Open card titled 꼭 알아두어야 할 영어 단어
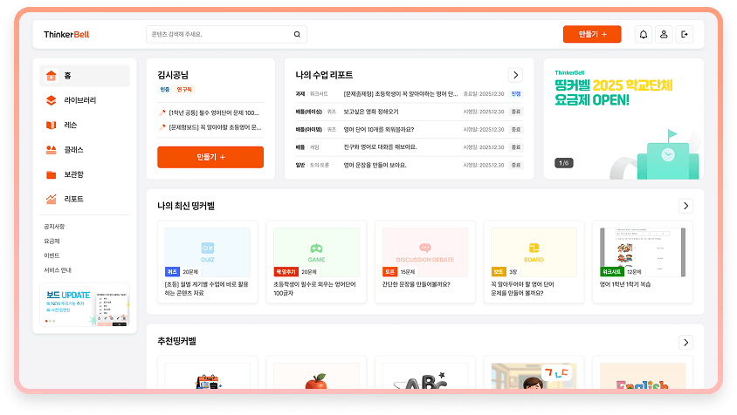Image resolution: width=737 pixels, height=415 pixels. click(x=534, y=262)
